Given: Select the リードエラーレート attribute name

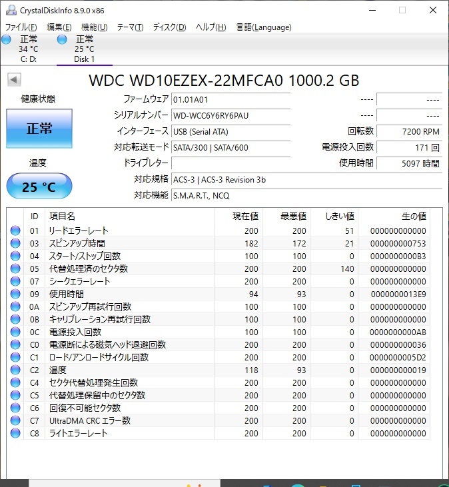Looking at the screenshot, I should click(x=79, y=231).
